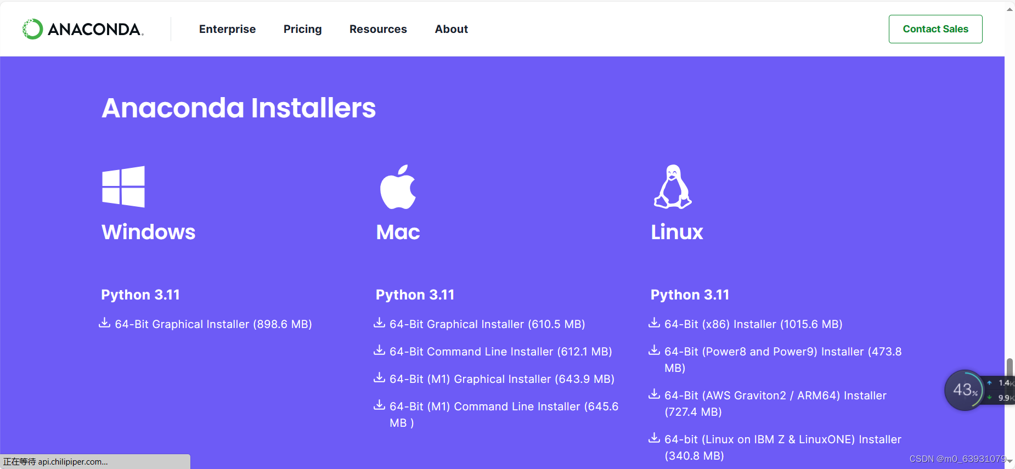
Task: Click the Windows logo icon
Action: point(123,187)
